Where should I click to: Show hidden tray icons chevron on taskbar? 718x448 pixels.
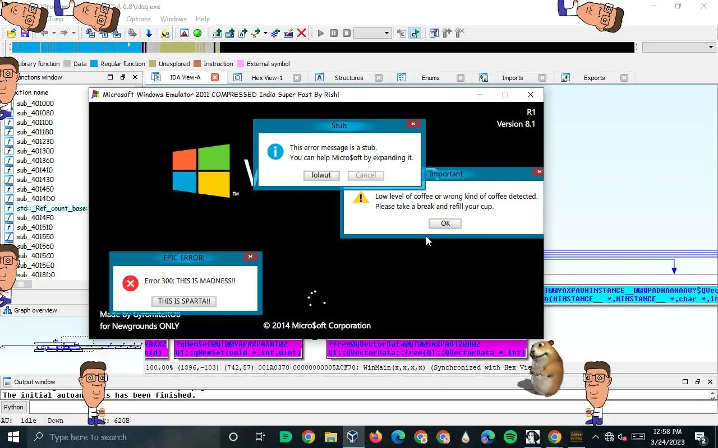click(x=596, y=437)
